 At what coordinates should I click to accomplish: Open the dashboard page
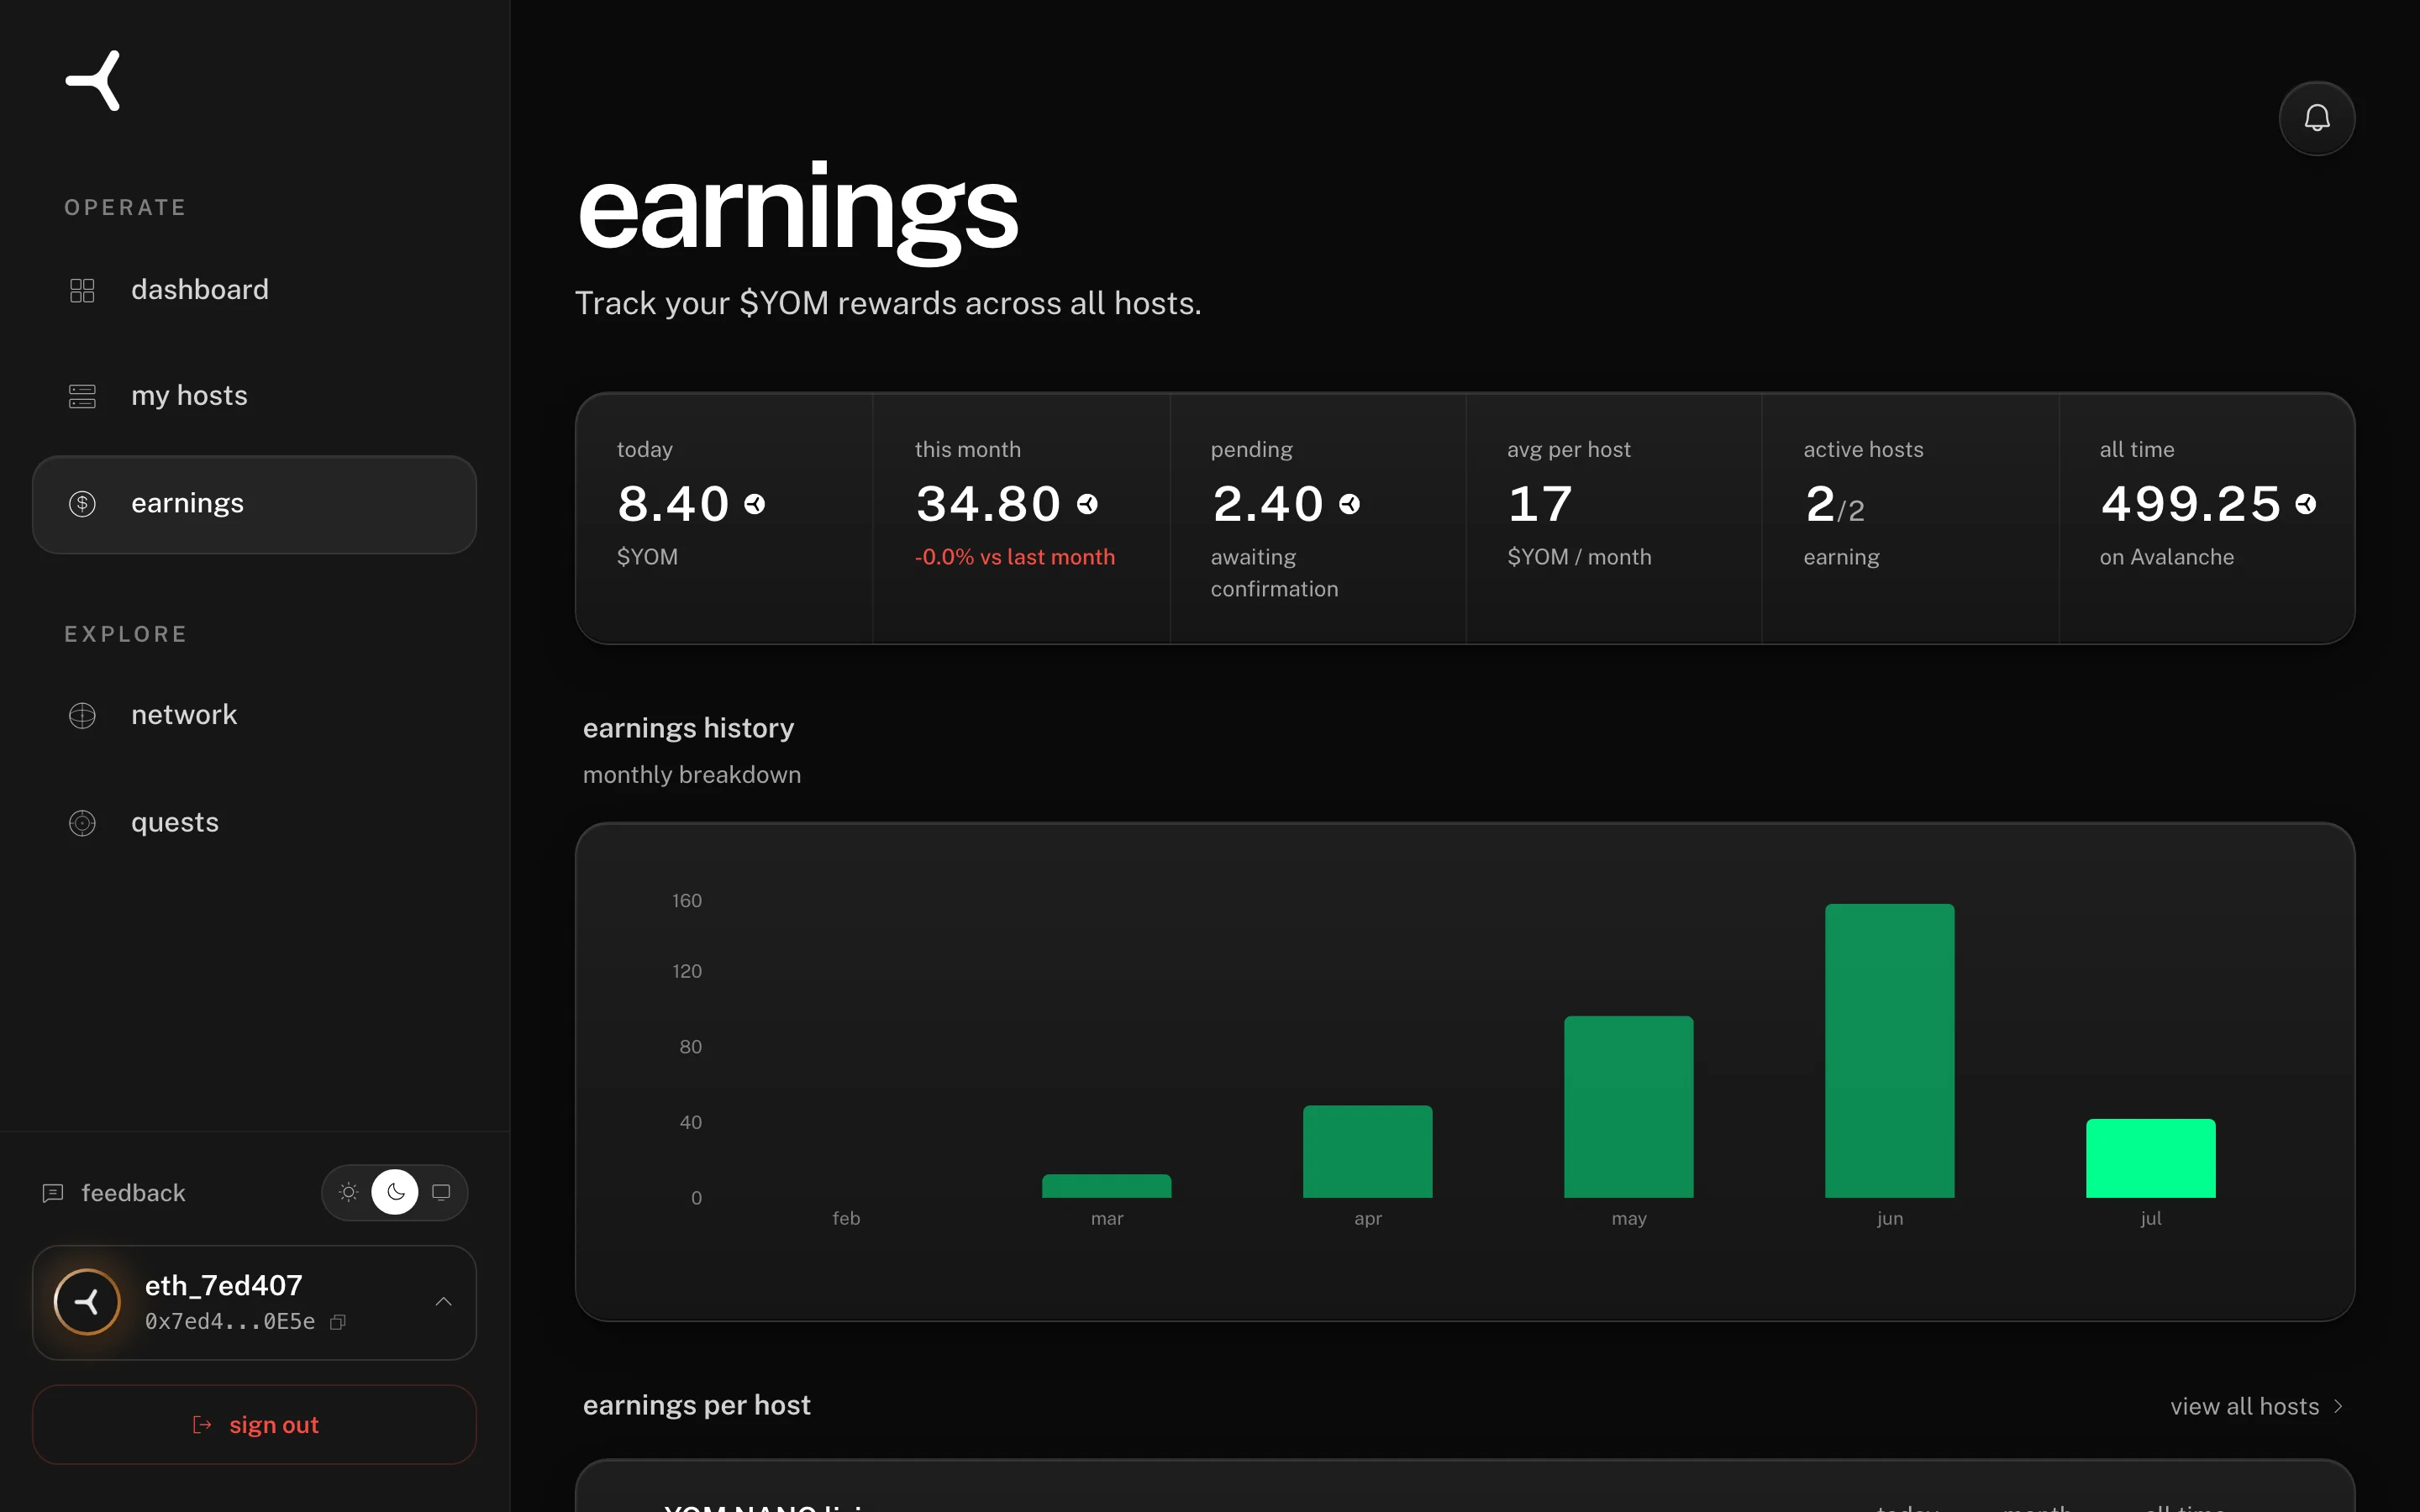(x=254, y=290)
